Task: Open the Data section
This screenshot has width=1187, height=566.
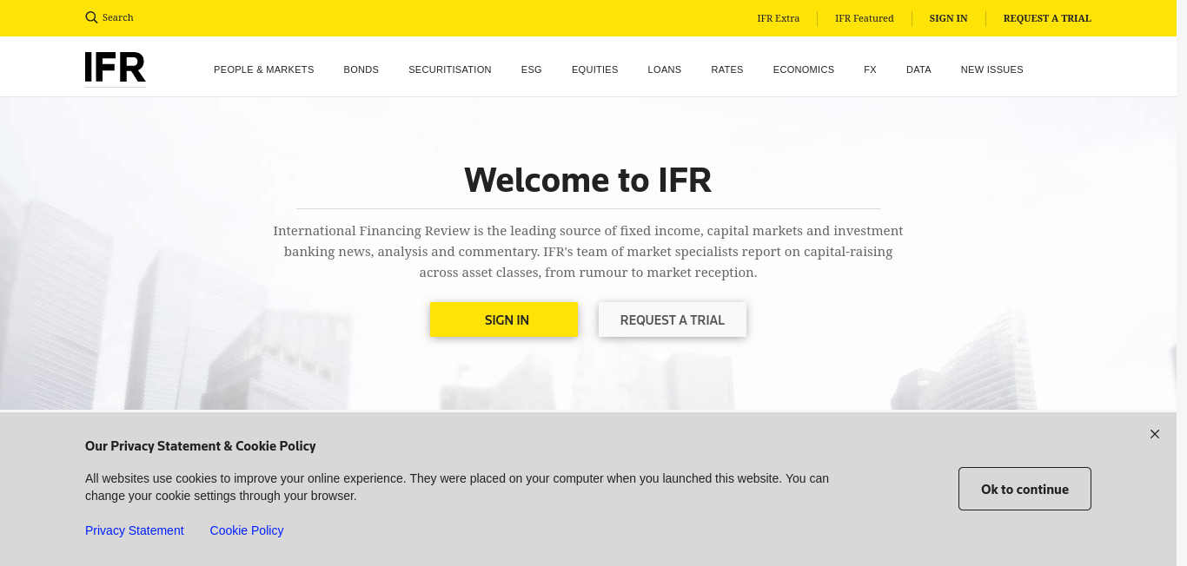Action: coord(918,69)
